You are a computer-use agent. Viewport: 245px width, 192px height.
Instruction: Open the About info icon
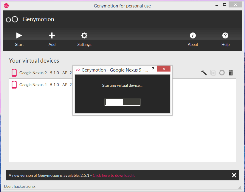coord(193,36)
